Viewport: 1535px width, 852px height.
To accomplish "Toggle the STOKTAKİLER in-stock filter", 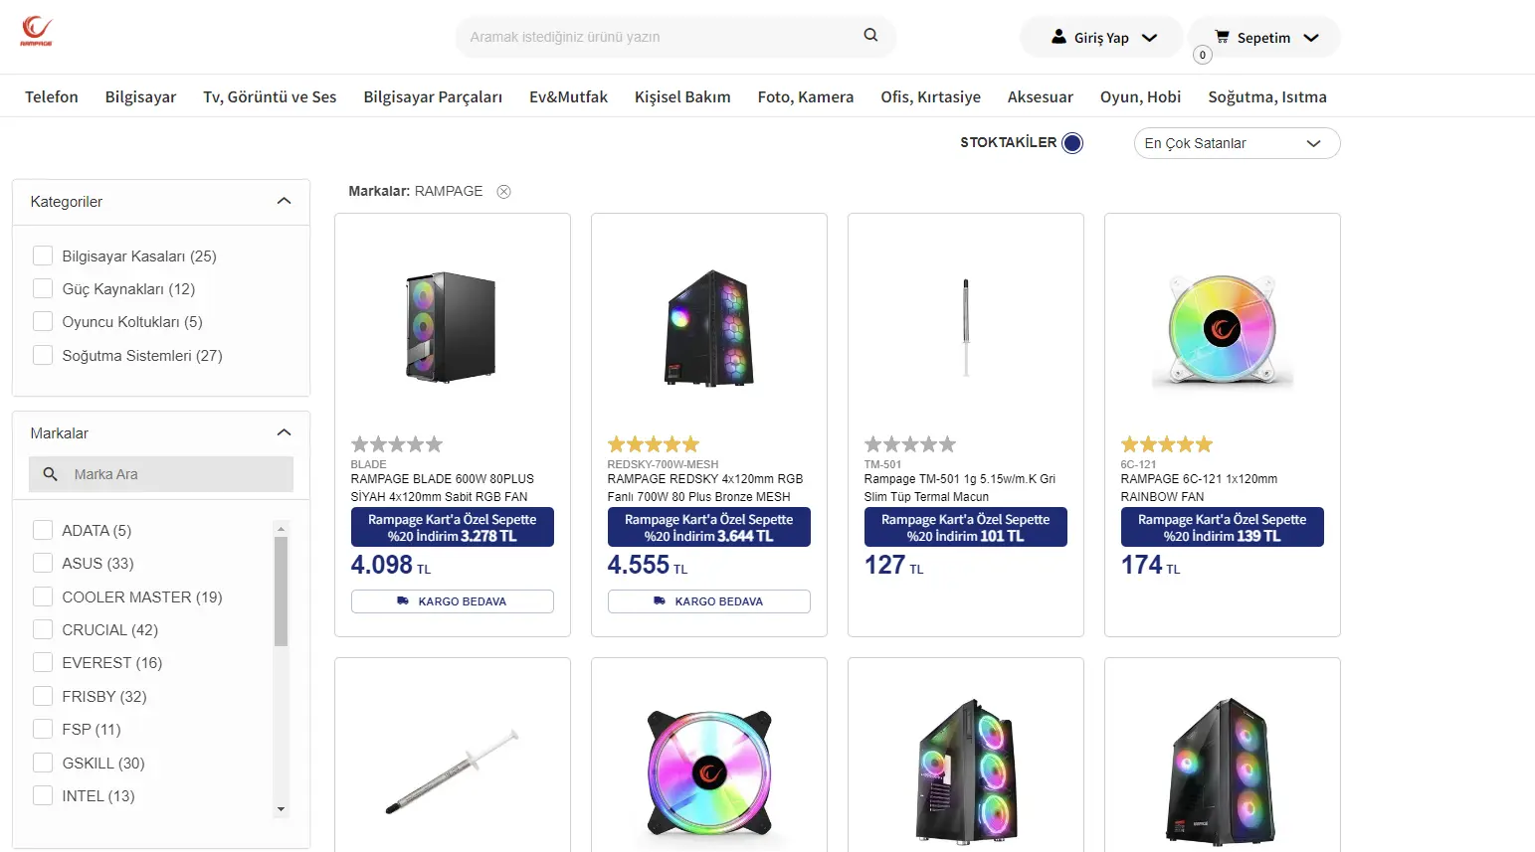I will (1072, 143).
